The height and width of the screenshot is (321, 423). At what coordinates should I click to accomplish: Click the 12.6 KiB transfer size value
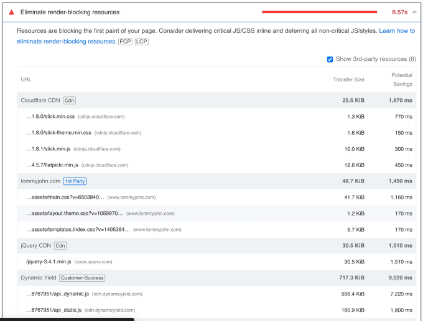[x=354, y=165]
